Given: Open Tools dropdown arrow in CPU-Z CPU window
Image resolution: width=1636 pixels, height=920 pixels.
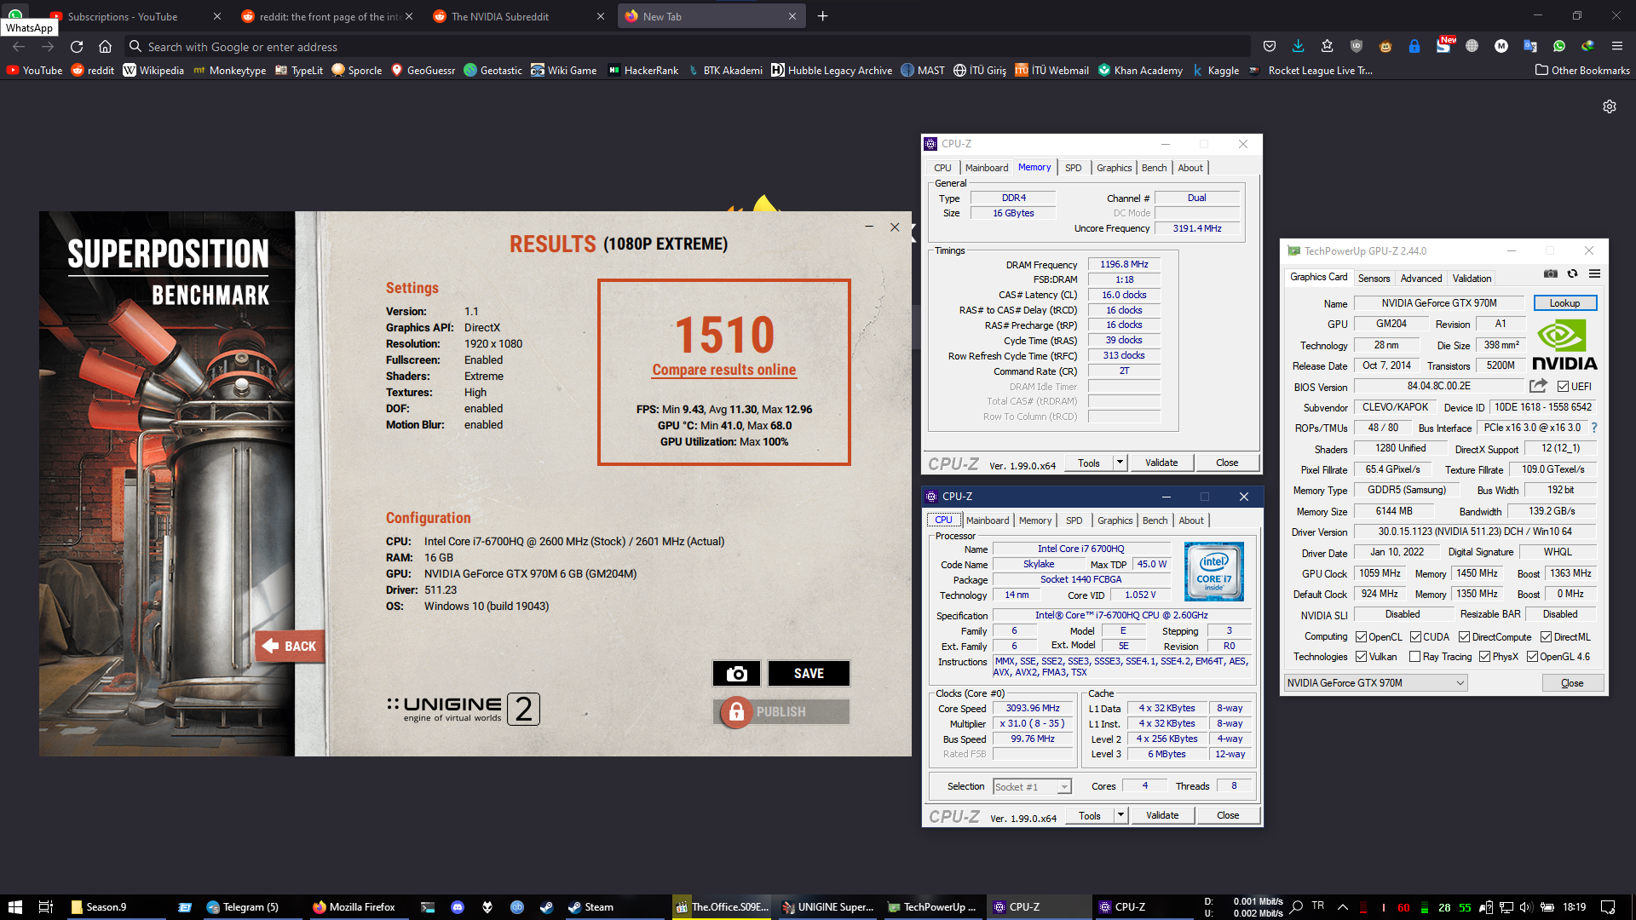Looking at the screenshot, I should tap(1120, 815).
